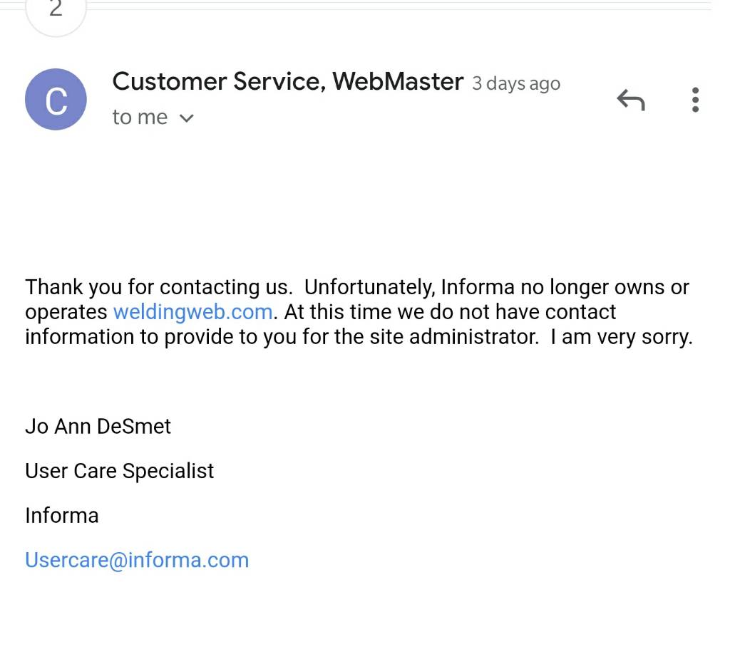The image size is (730, 659).
Task: Open the weldingweb.com link
Action: [192, 312]
